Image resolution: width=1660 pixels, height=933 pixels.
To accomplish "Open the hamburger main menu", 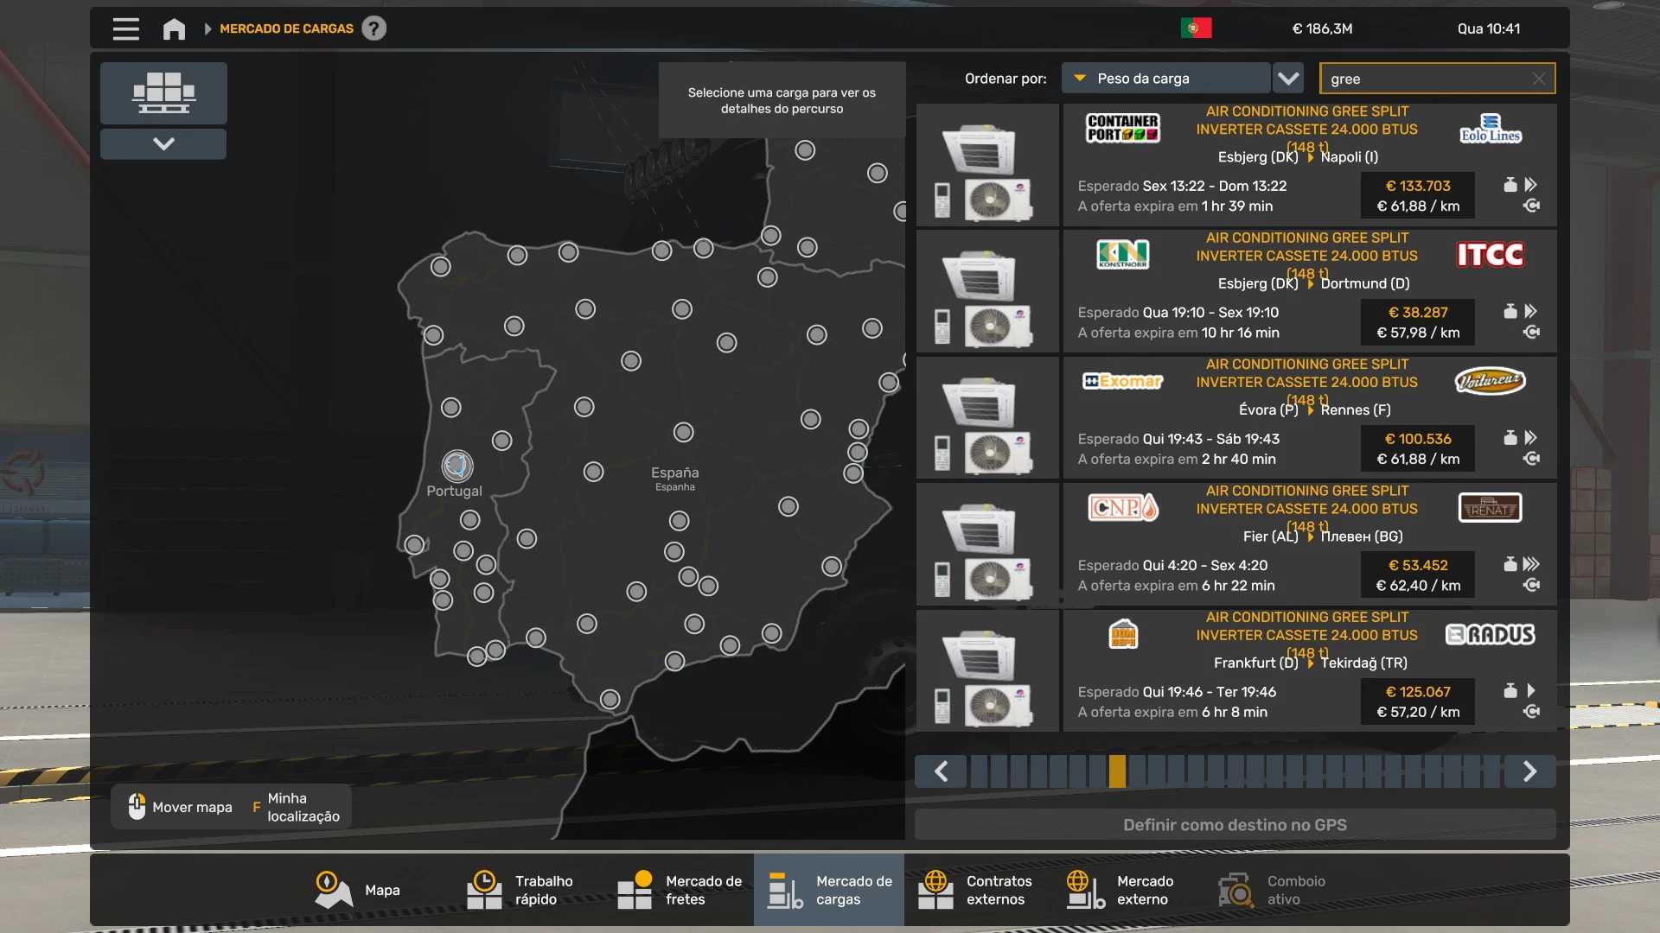I will 125,29.
